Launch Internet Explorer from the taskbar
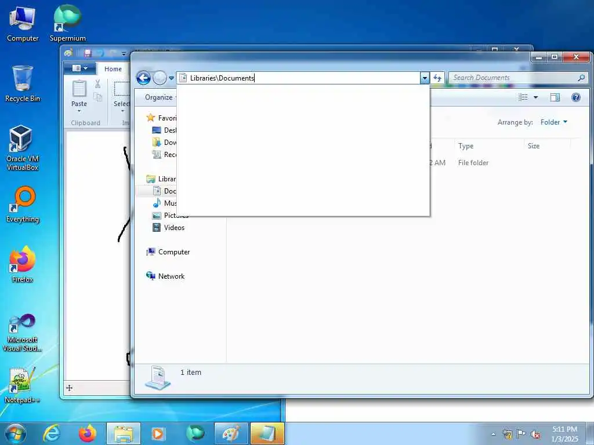594x445 pixels. tap(52, 433)
